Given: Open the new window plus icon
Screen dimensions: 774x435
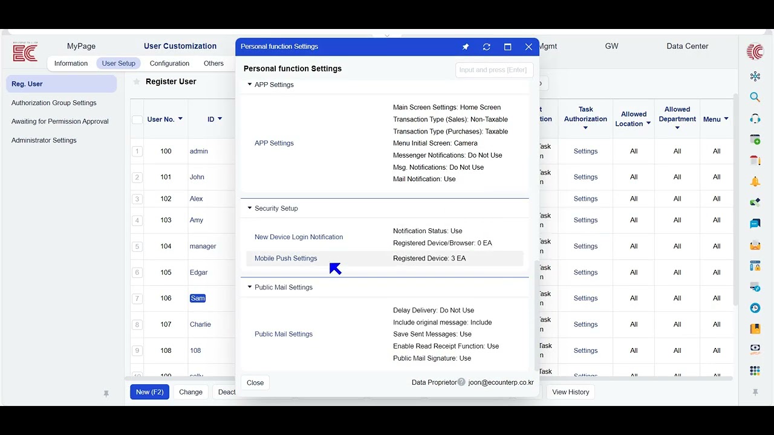Looking at the screenshot, I should (x=755, y=140).
